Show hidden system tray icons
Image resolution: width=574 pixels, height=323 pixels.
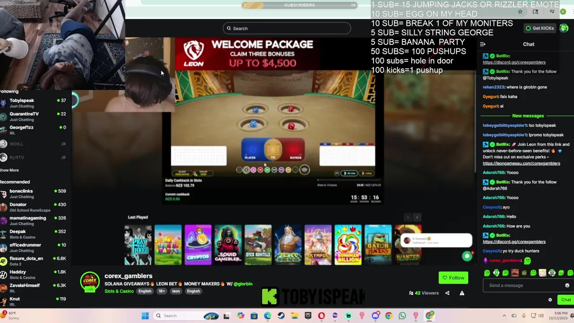[504, 316]
